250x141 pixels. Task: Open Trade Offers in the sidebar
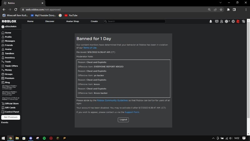pos(10,66)
